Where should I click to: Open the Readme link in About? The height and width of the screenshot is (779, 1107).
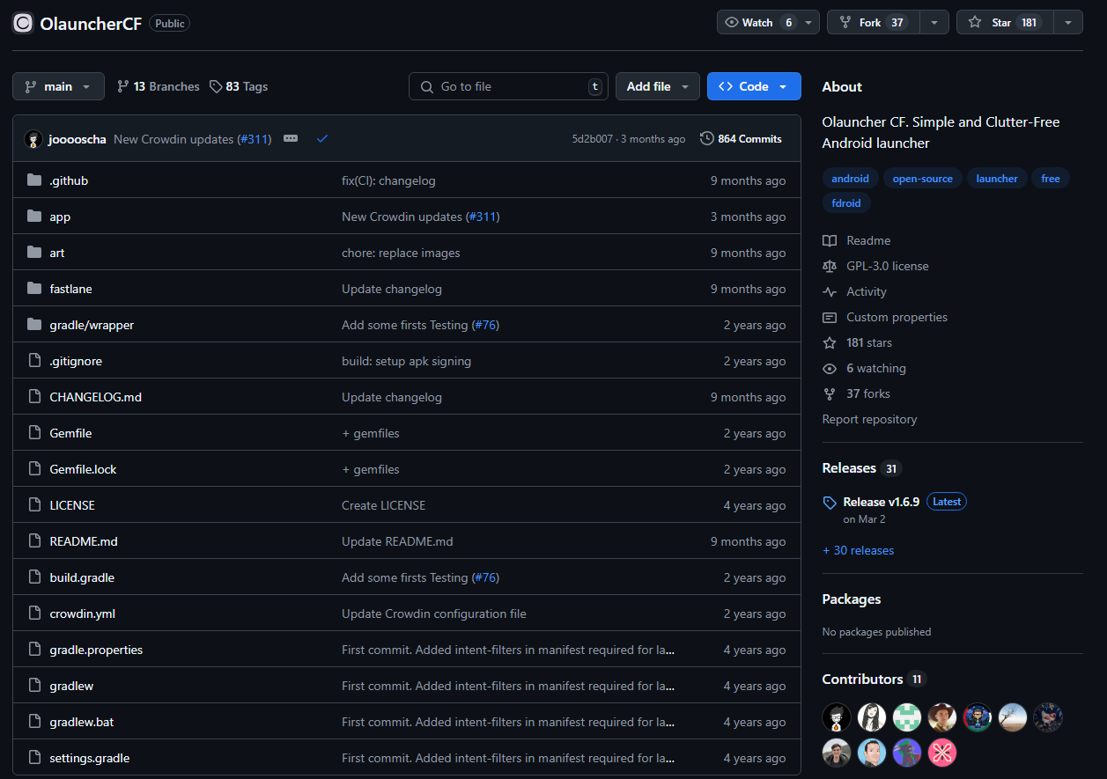coord(857,240)
